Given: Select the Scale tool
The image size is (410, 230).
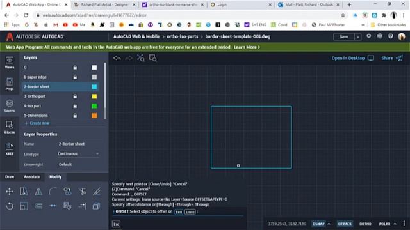Looking at the screenshot, I should [24, 206].
